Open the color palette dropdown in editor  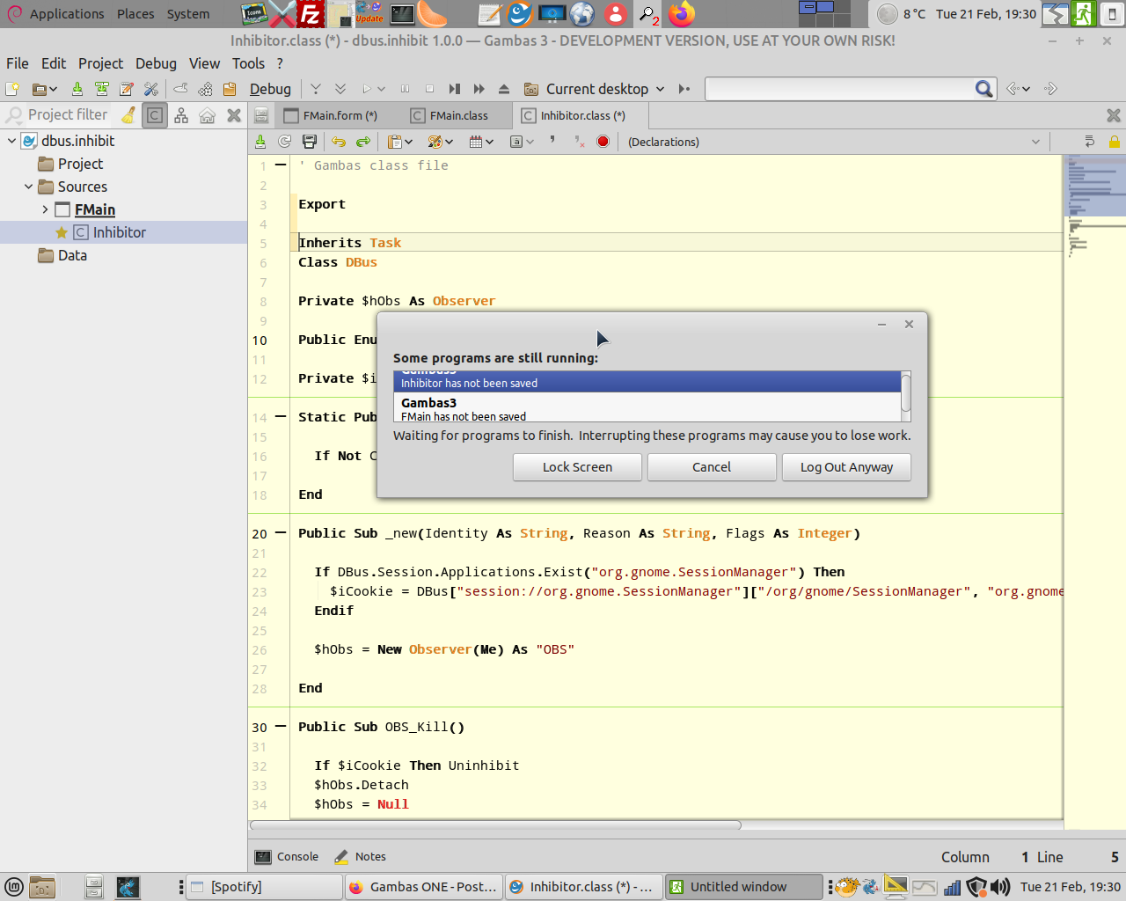(441, 142)
